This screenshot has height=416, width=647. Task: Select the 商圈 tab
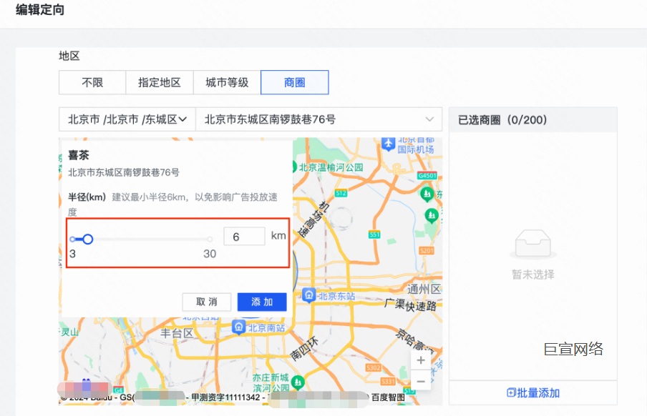(x=295, y=82)
